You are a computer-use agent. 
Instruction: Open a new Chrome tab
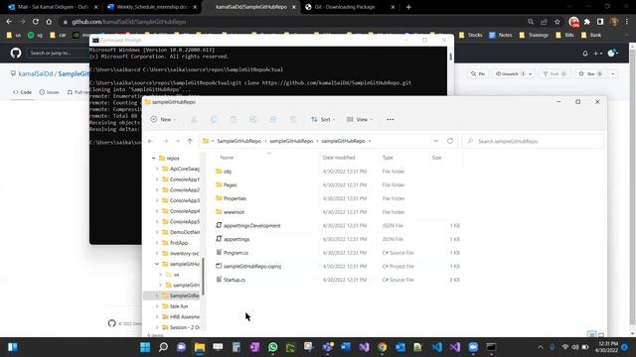click(408, 7)
